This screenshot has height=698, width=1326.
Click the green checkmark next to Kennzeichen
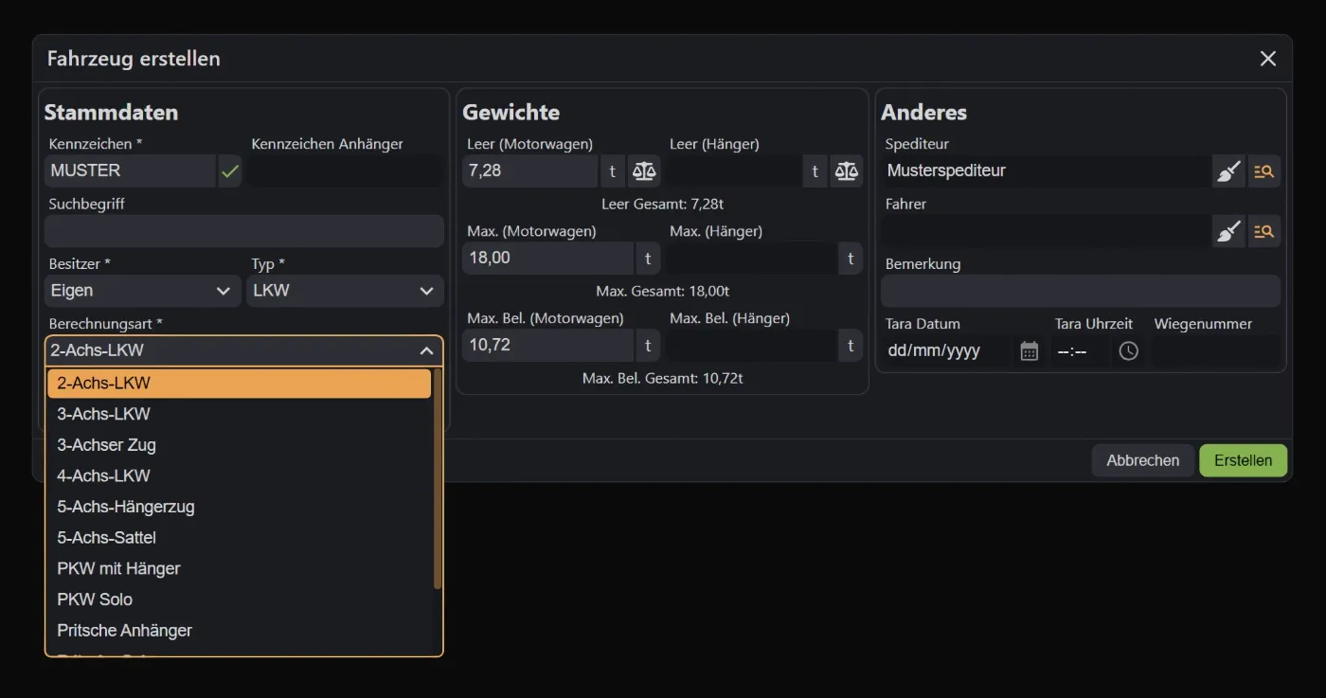pyautogui.click(x=229, y=171)
